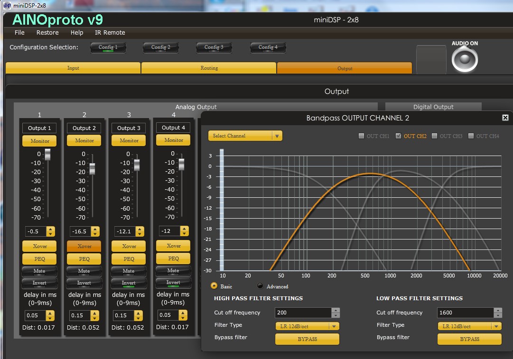Click the low pass cut off frequency field
This screenshot has width=513, height=359.
466,313
